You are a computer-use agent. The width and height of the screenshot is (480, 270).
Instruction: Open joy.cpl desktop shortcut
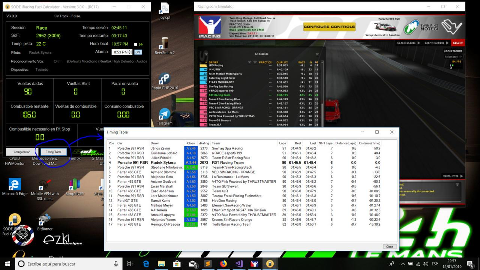164,11
